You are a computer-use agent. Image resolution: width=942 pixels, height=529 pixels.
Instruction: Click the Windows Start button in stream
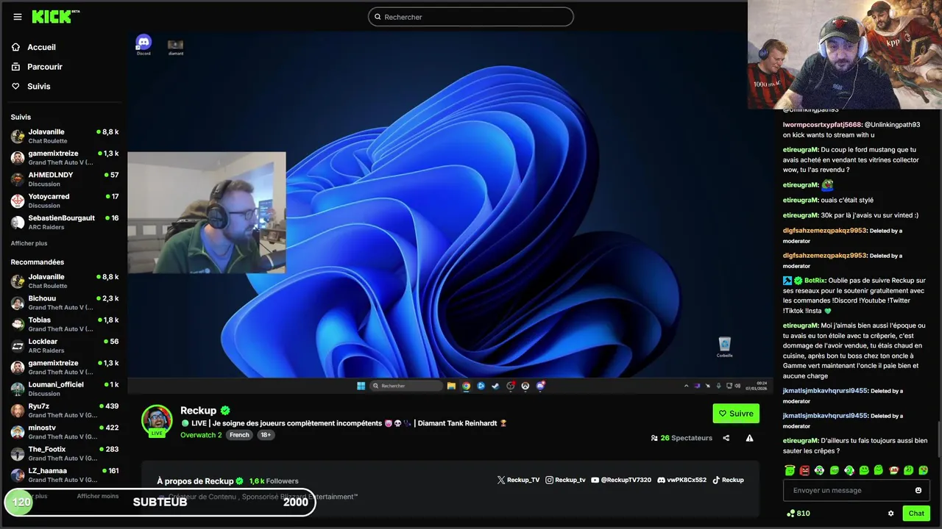pyautogui.click(x=361, y=386)
